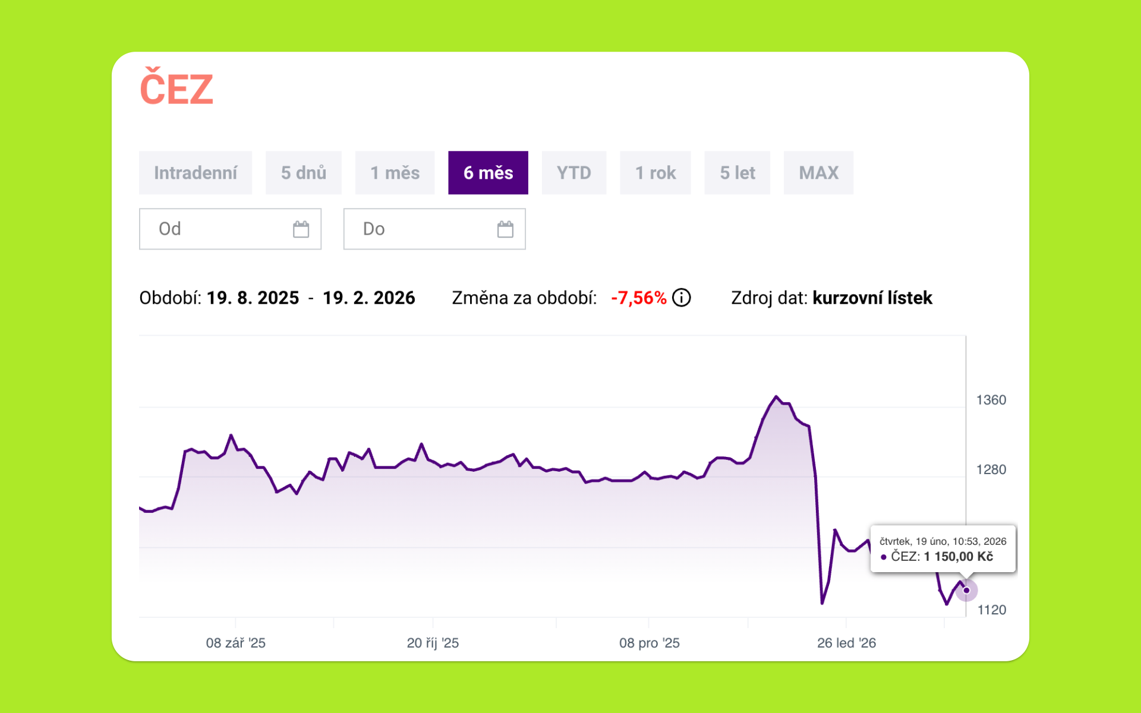Select the 5 let range
The height and width of the screenshot is (713, 1141).
pos(737,173)
